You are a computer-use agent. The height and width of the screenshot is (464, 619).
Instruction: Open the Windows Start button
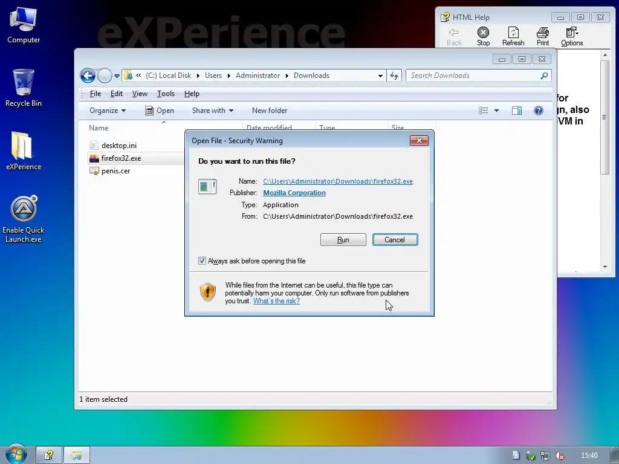16,454
